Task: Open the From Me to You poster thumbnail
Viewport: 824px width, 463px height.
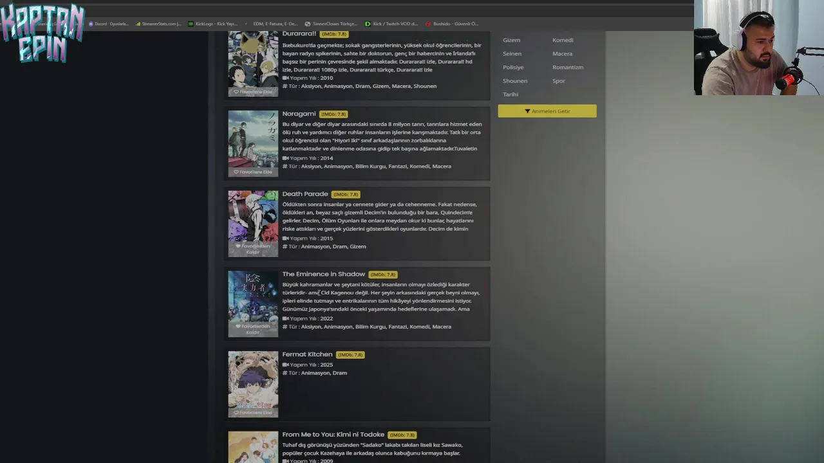Action: [253, 447]
